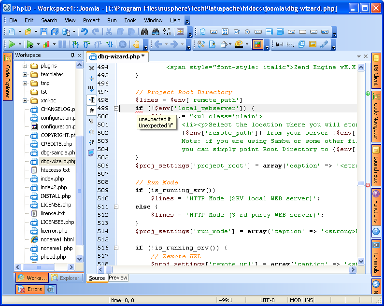This screenshot has height=306, width=384.
Task: Click the Replace binoculars icon
Action: pyautogui.click(x=156, y=32)
